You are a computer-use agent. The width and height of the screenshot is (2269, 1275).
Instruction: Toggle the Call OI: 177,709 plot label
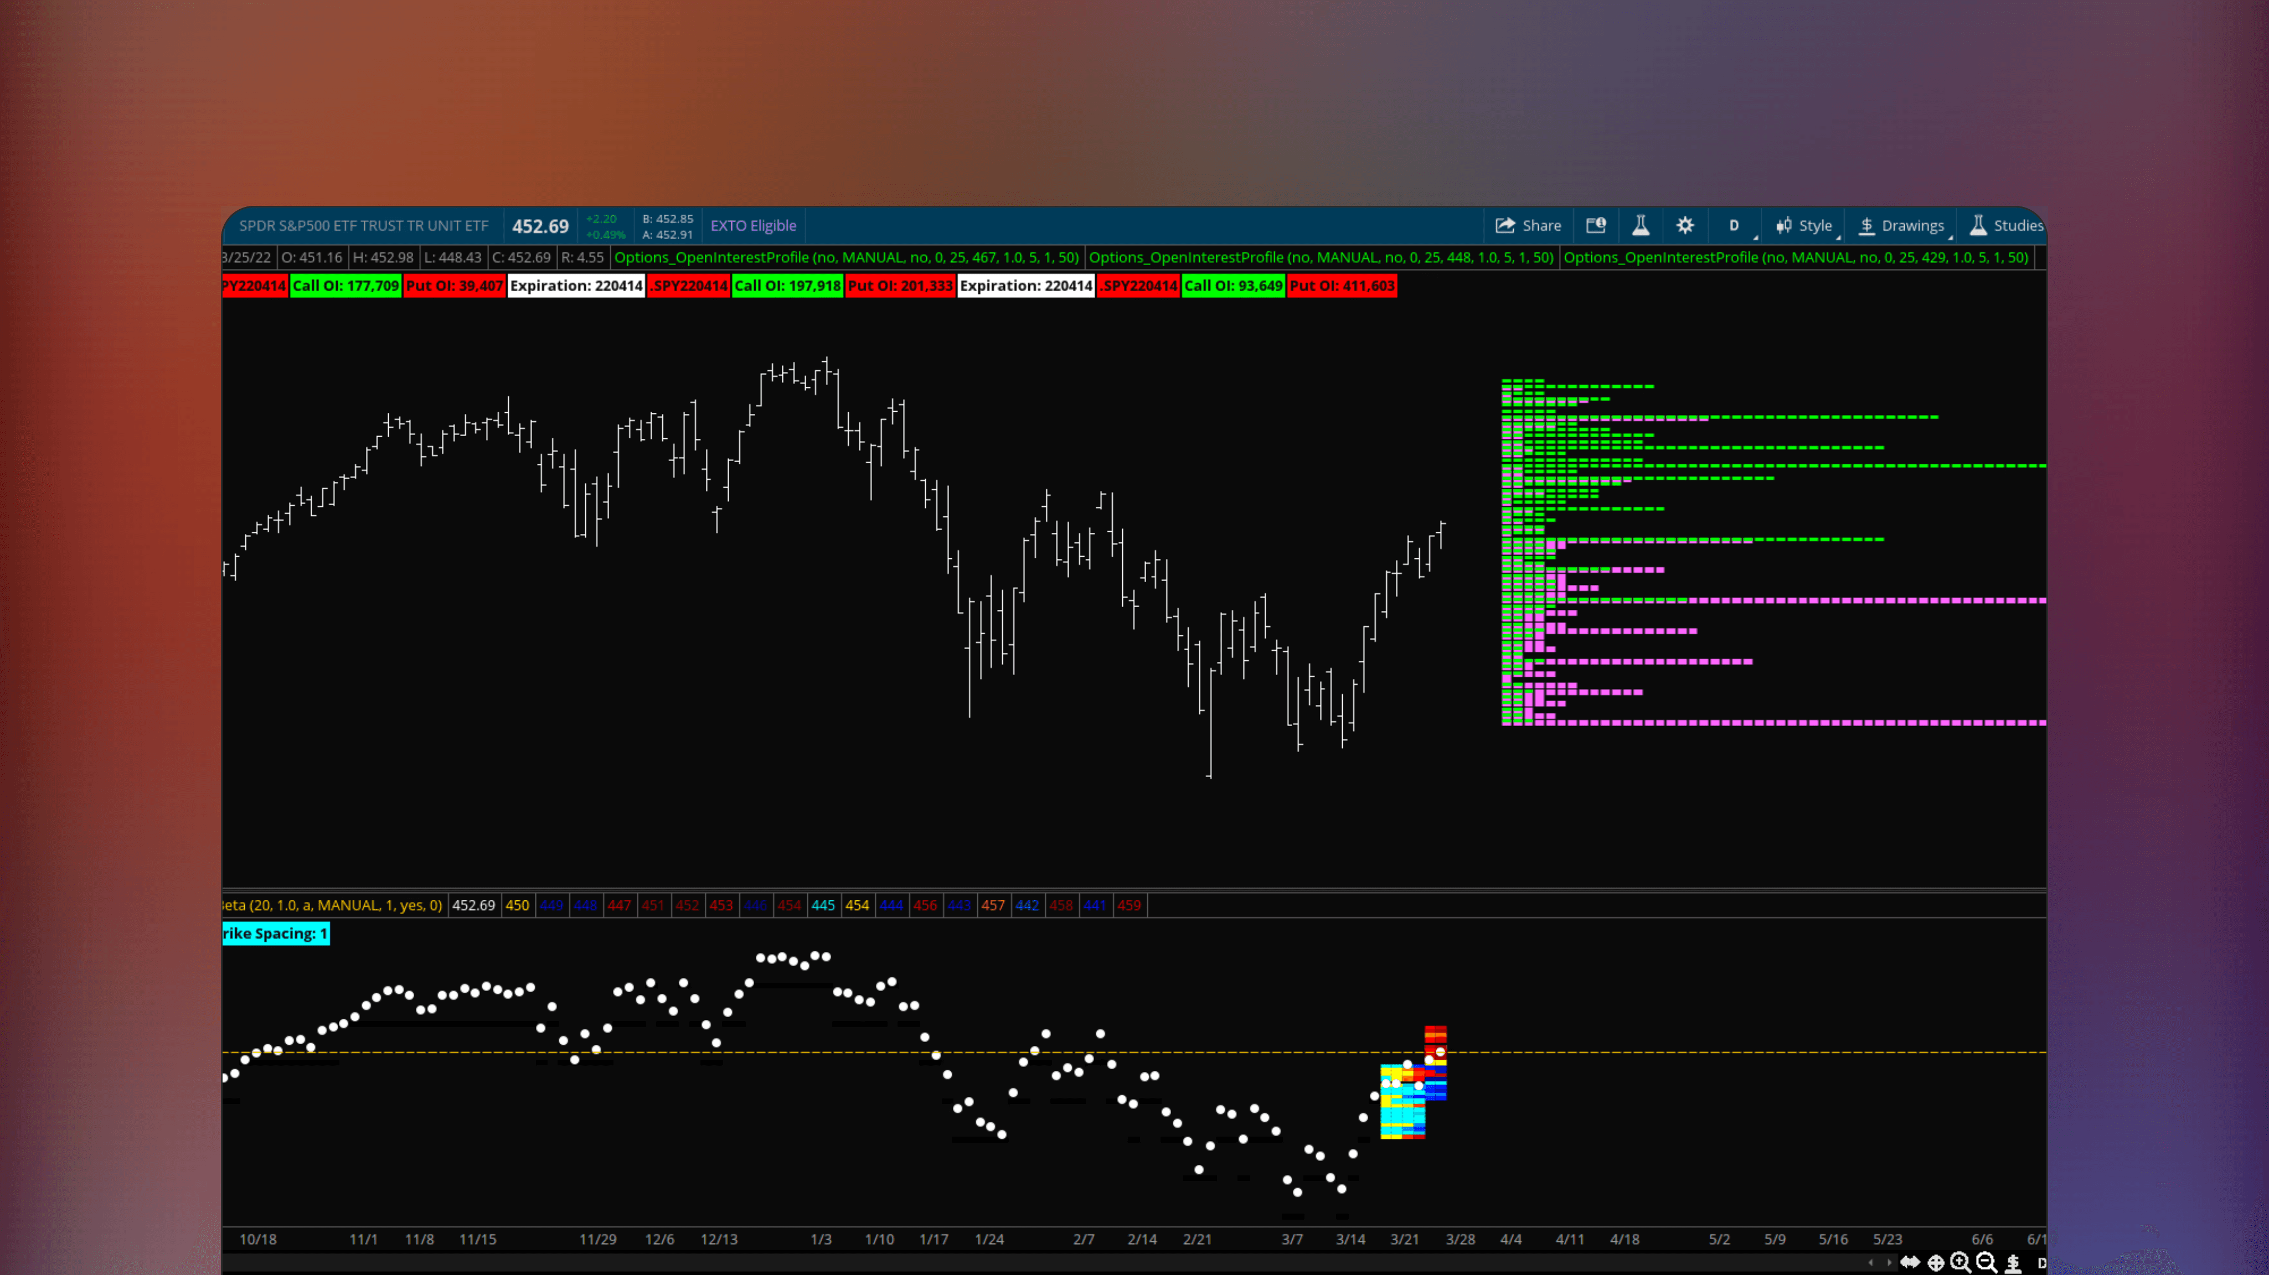[345, 284]
